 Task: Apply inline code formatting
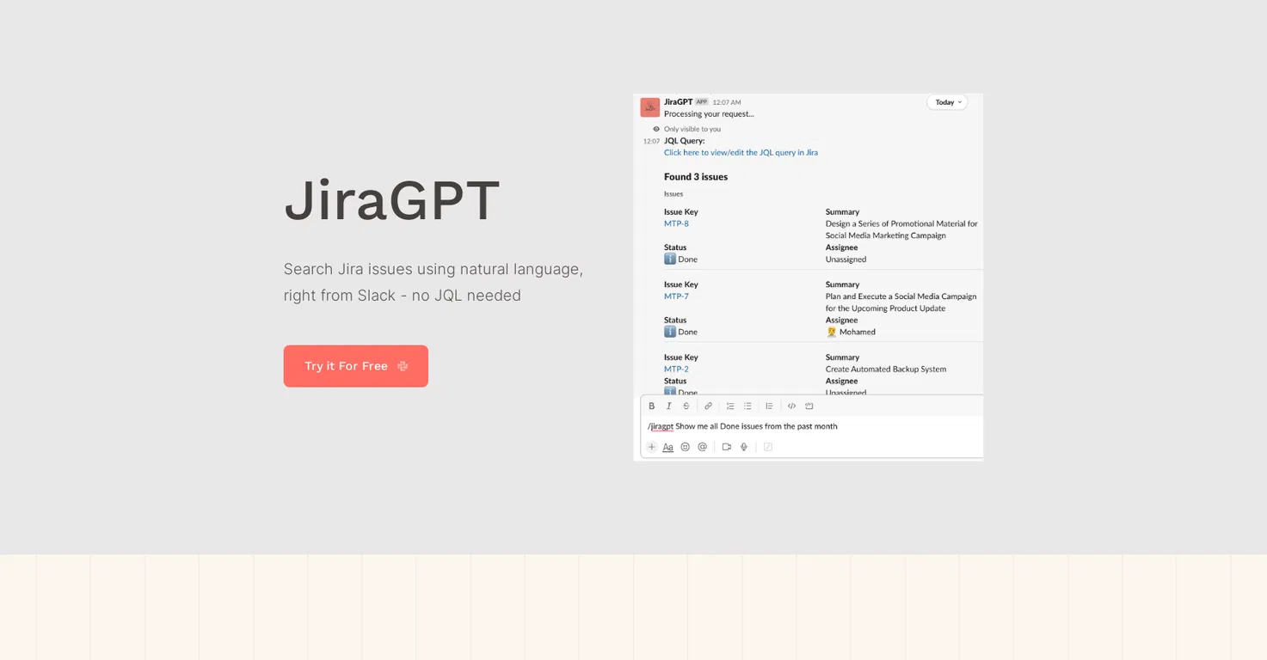(x=791, y=406)
